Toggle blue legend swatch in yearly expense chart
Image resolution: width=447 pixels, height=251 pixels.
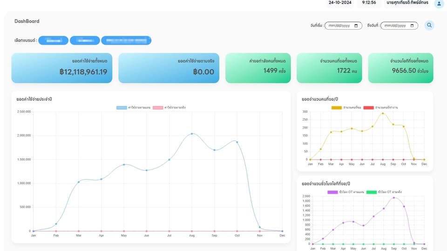122,107
